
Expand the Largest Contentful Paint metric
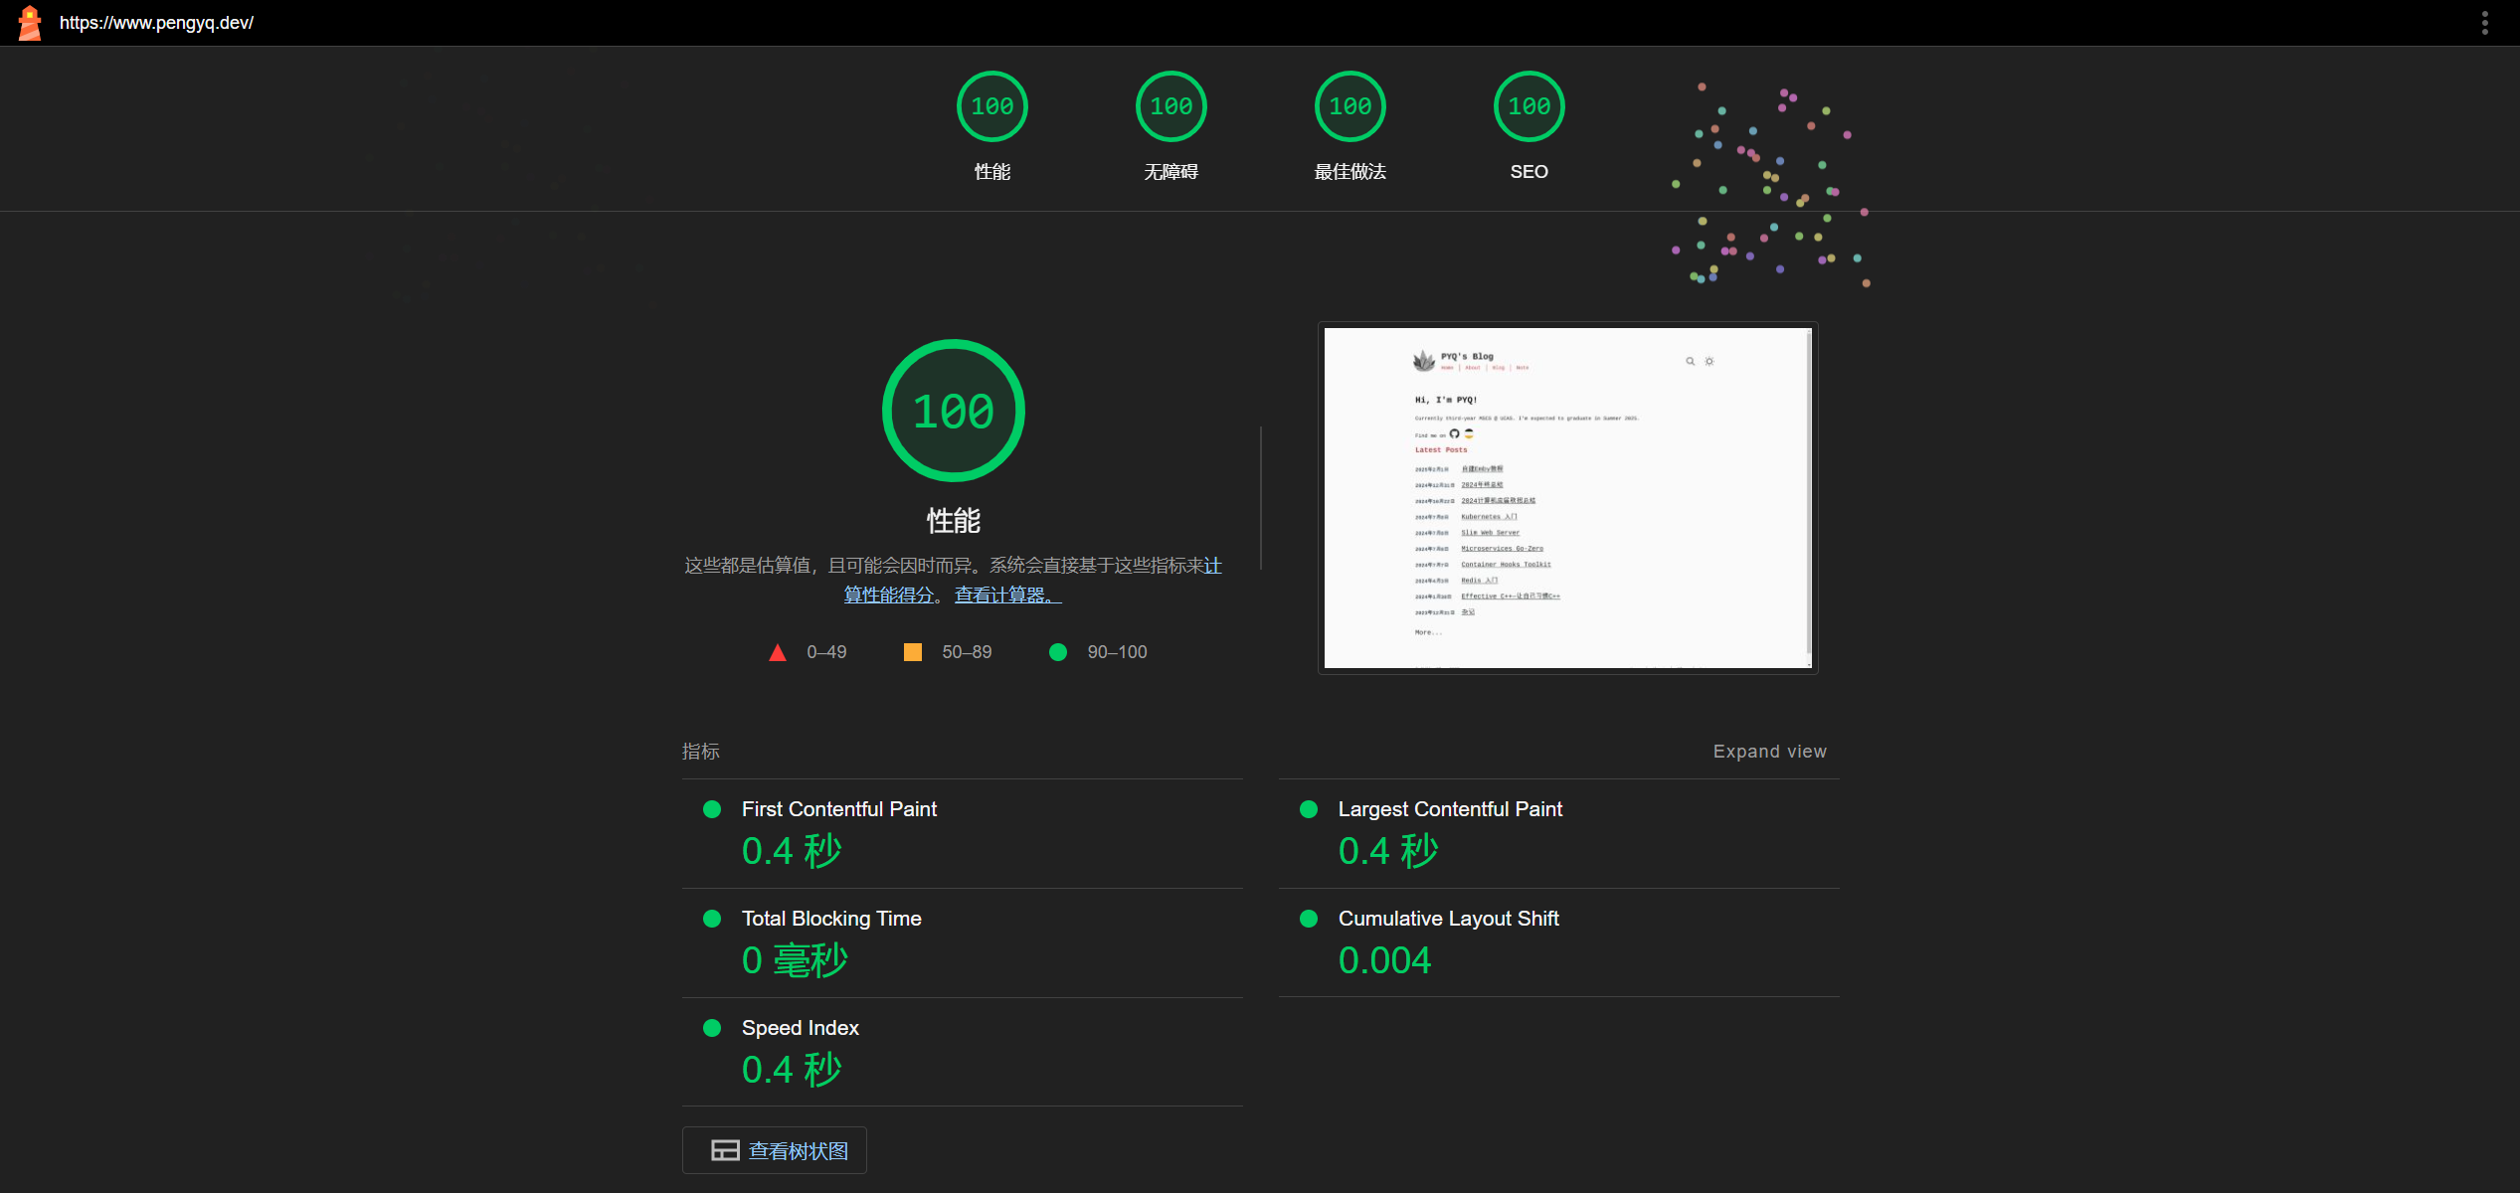click(1450, 809)
